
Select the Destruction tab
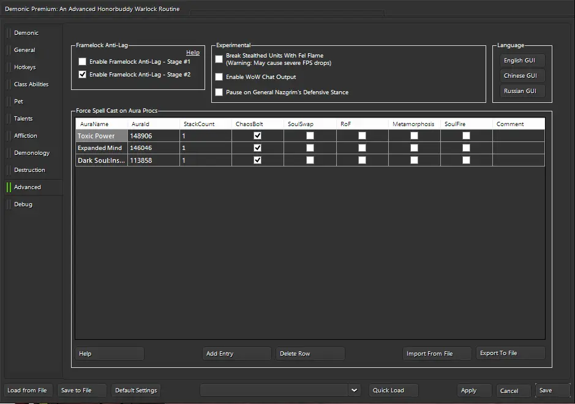click(33, 170)
